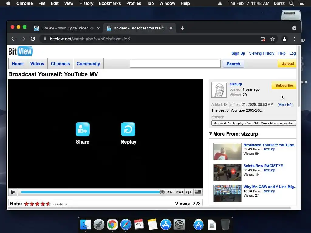This screenshot has width=311, height=233.
Task: Click the Help link on BitView
Action: 282,53
